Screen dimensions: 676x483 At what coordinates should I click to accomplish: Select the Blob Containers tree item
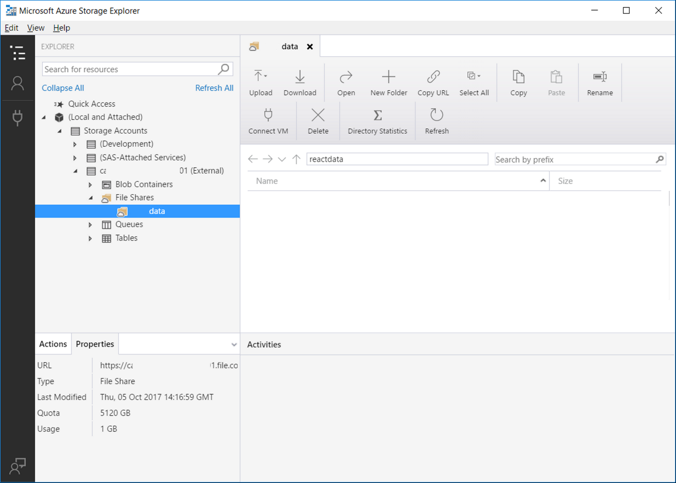click(x=144, y=184)
